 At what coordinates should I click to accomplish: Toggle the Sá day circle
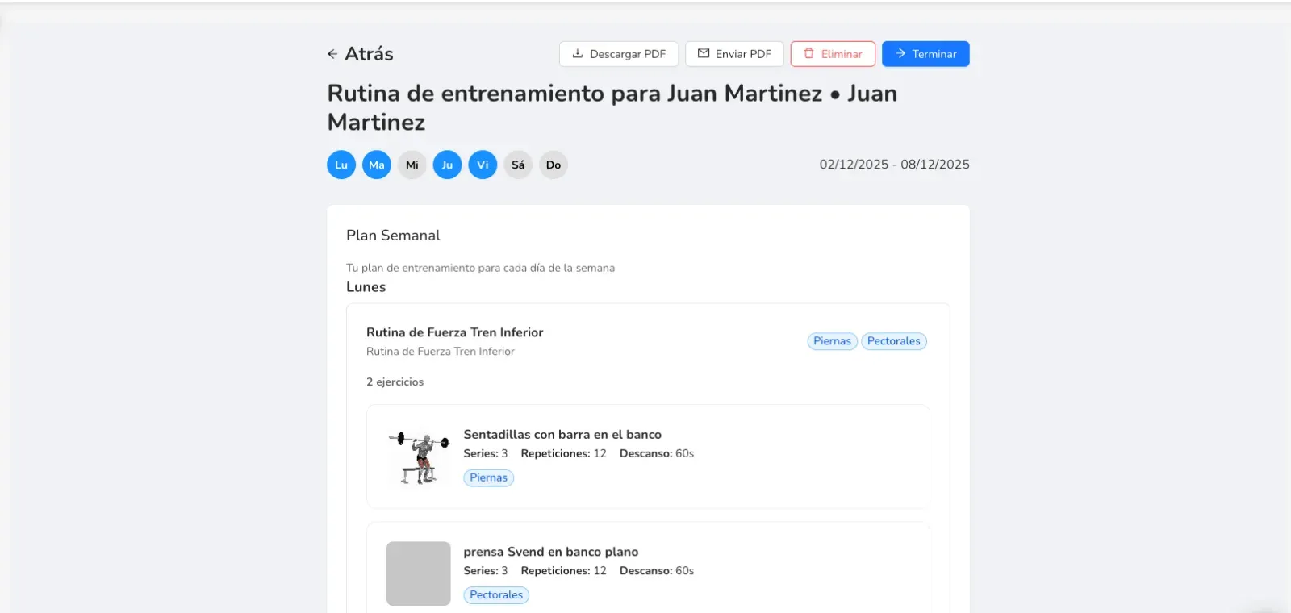[x=518, y=165]
